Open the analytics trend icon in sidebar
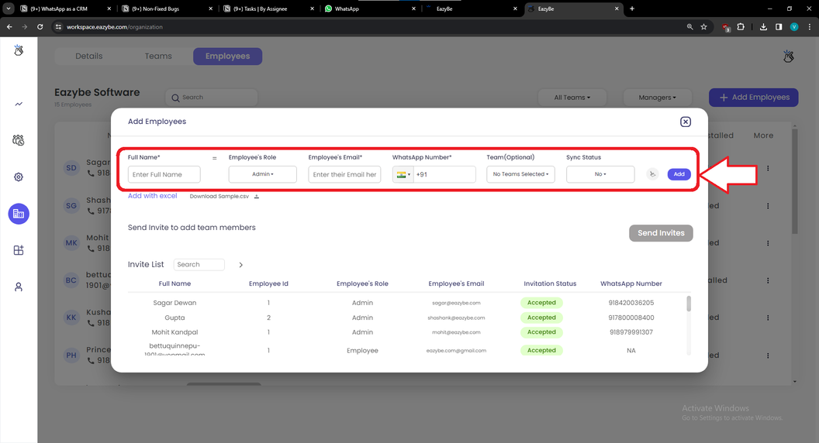This screenshot has height=443, width=819. (x=19, y=104)
